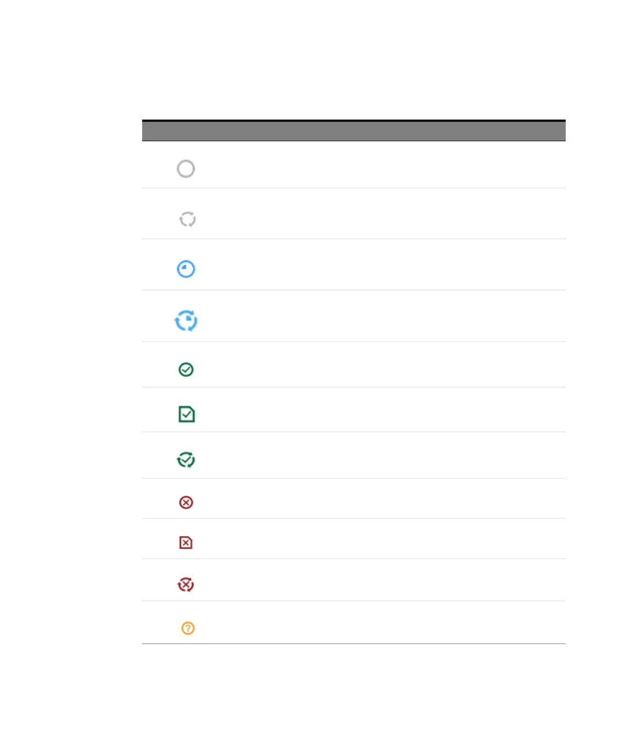Select the red circle X icon

tap(186, 502)
